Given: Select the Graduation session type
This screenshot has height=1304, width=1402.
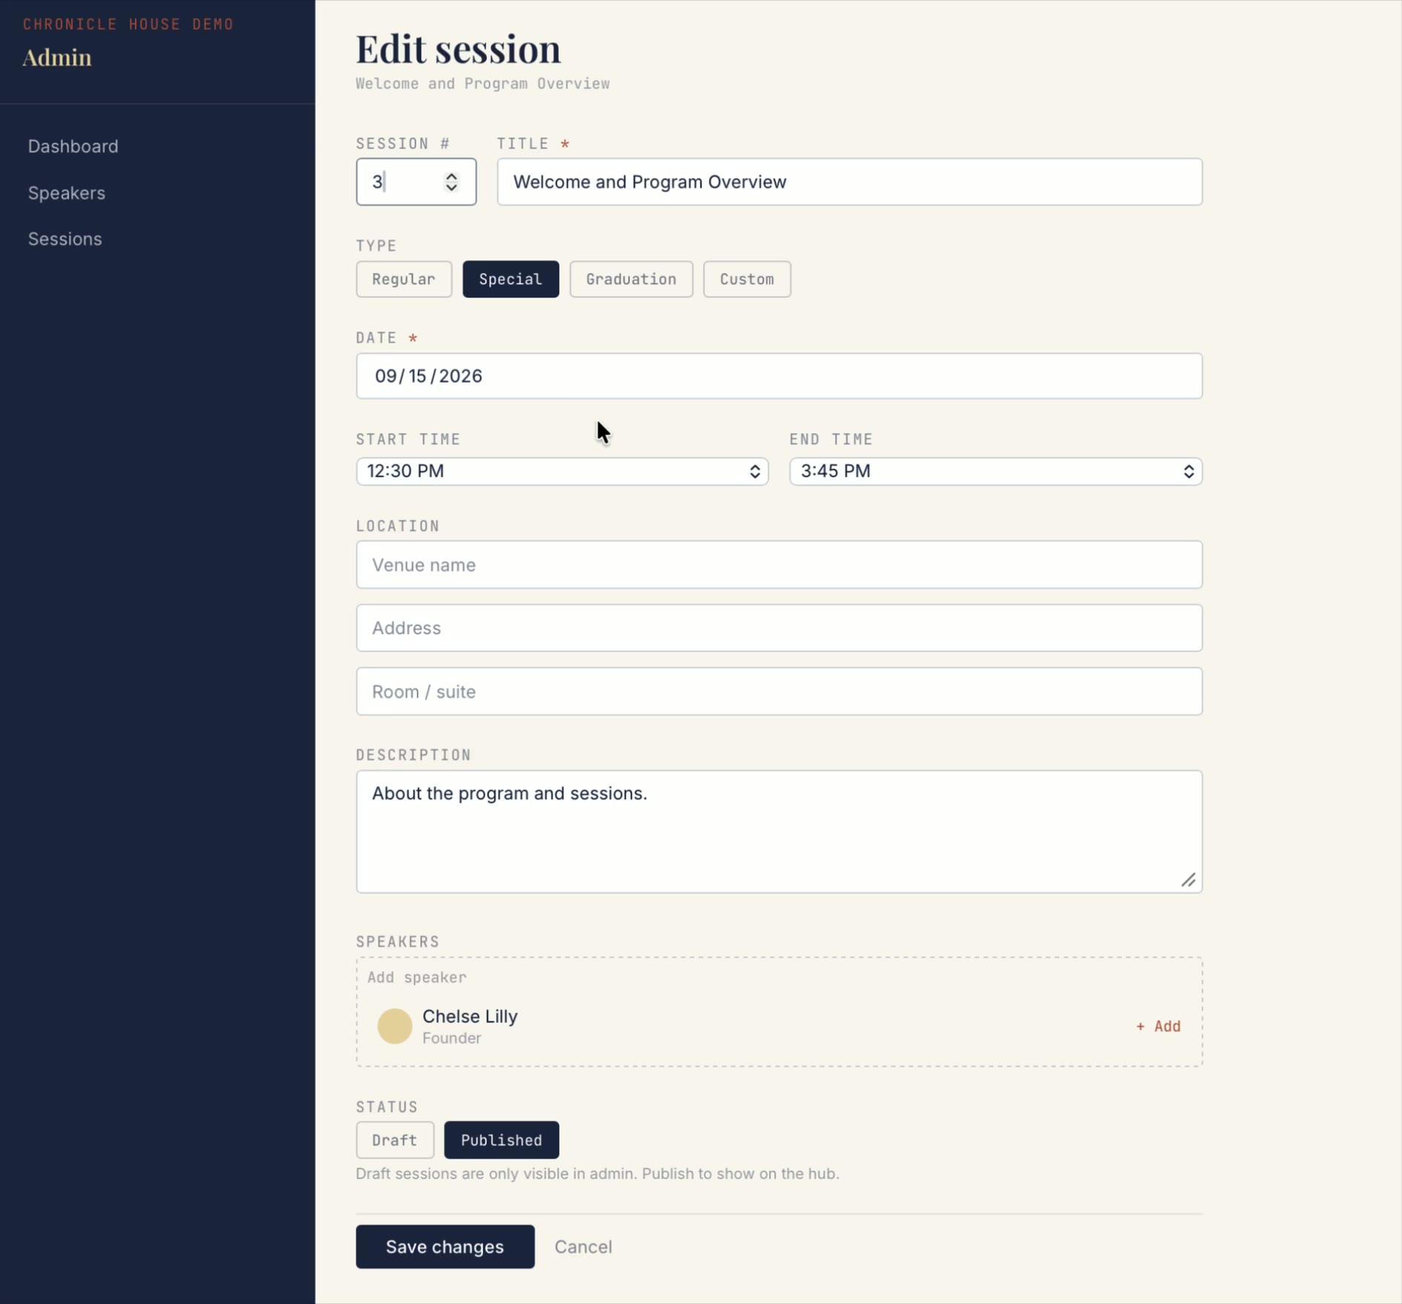Looking at the screenshot, I should pyautogui.click(x=631, y=279).
